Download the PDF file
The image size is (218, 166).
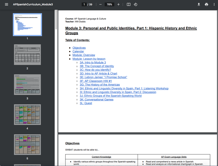[199, 5]
